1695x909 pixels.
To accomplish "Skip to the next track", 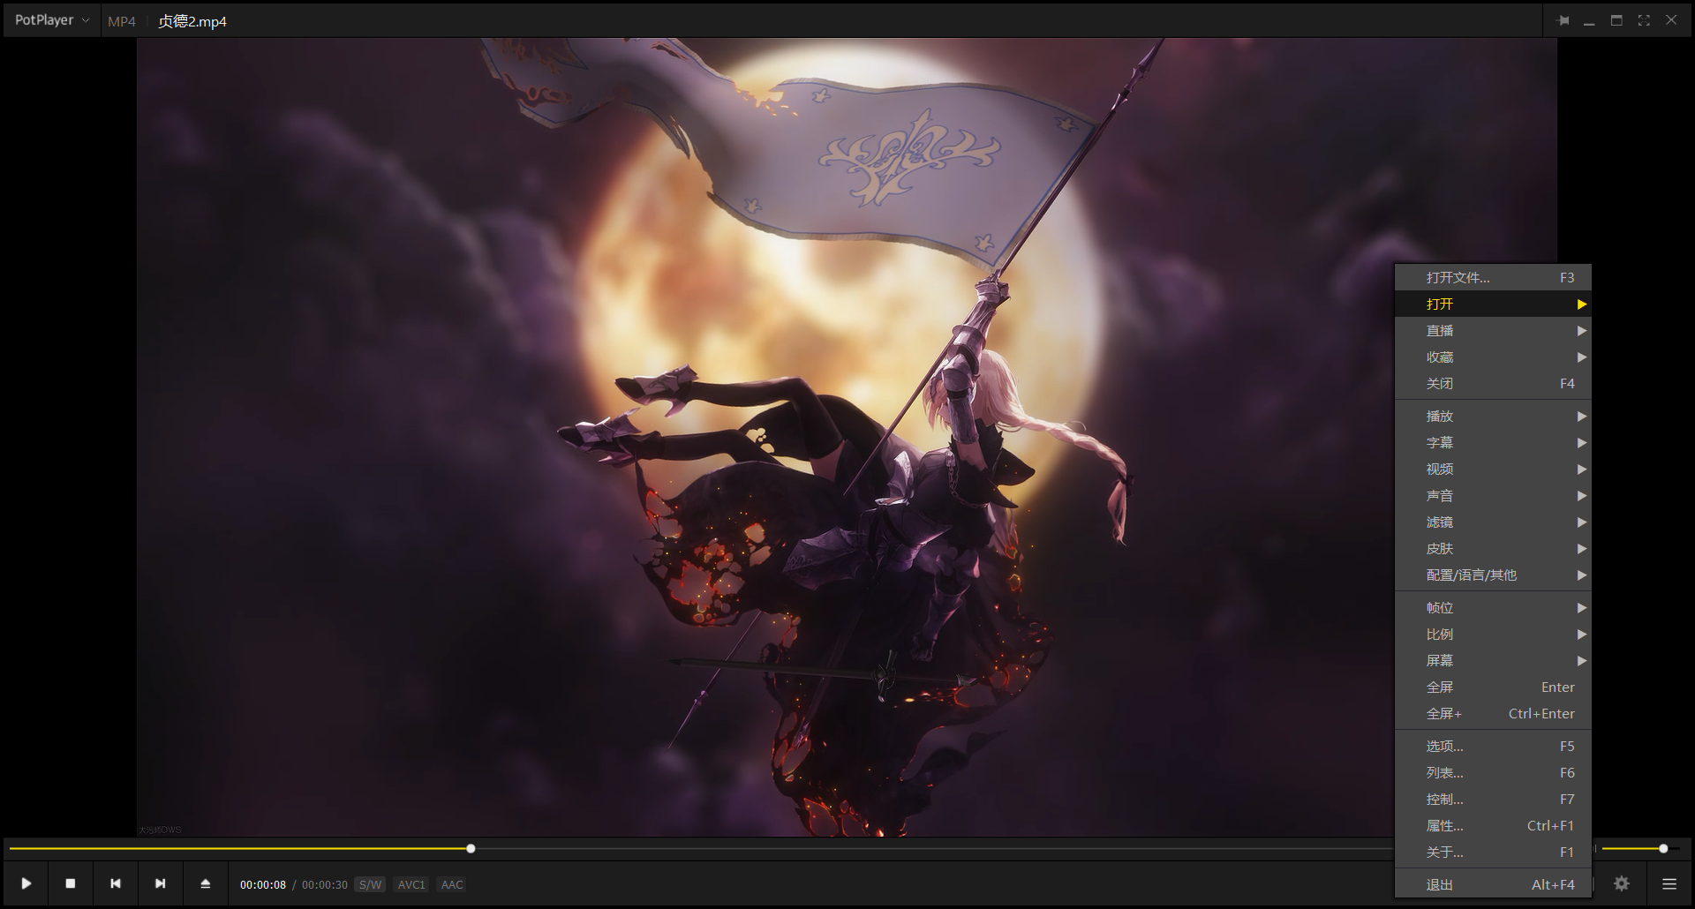I will point(161,883).
